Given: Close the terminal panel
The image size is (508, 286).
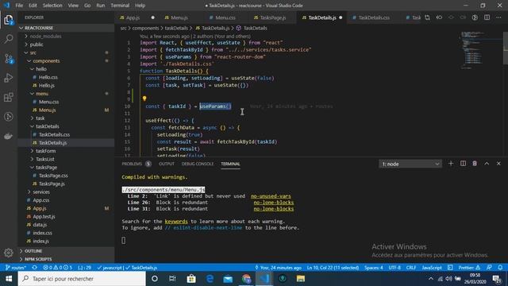Looking at the screenshot, I should [498, 164].
